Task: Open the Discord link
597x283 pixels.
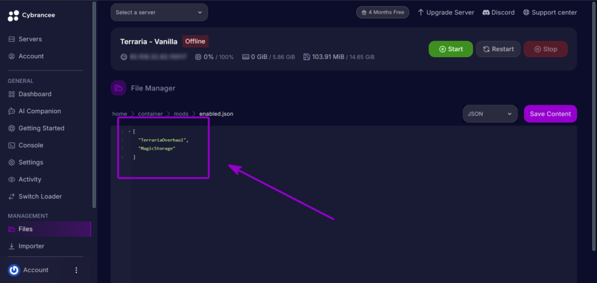Action: click(498, 12)
